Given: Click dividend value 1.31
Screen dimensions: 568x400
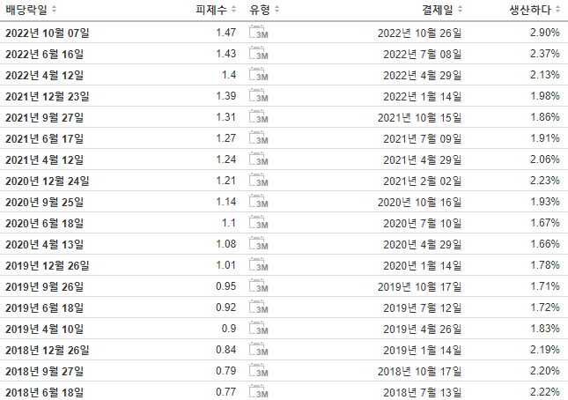Looking at the screenshot, I should [x=226, y=117].
